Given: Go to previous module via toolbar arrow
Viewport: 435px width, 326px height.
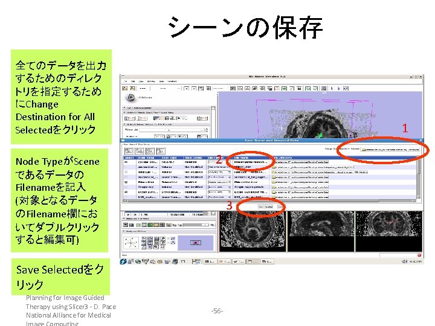Looking at the screenshot, I should point(187,88).
